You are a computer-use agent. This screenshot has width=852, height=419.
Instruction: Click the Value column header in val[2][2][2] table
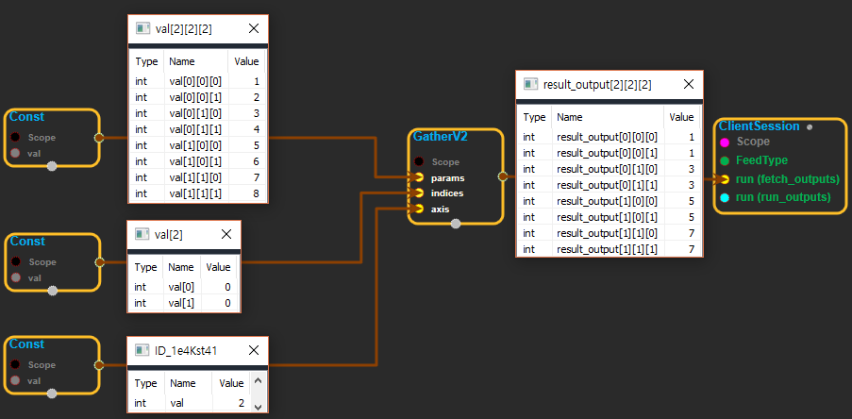(246, 61)
